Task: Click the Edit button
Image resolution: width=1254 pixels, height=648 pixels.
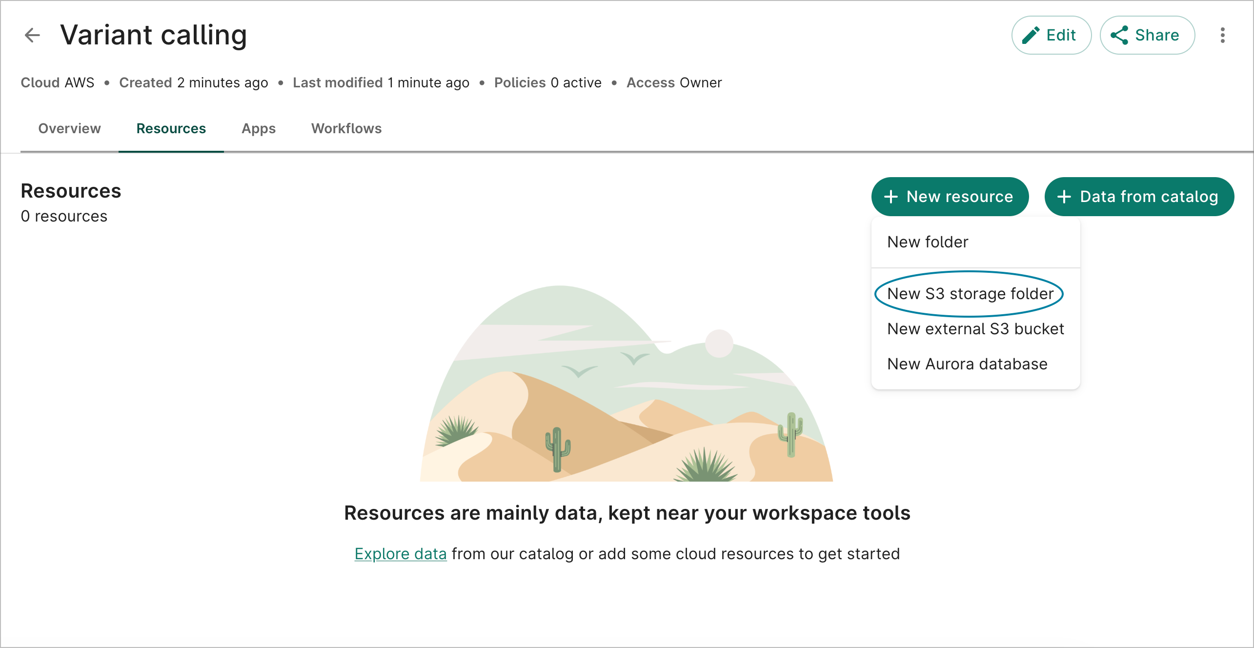Action: click(x=1052, y=35)
